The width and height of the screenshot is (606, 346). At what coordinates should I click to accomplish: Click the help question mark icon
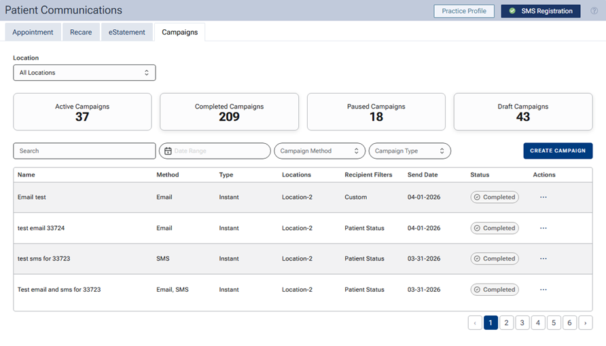[594, 11]
